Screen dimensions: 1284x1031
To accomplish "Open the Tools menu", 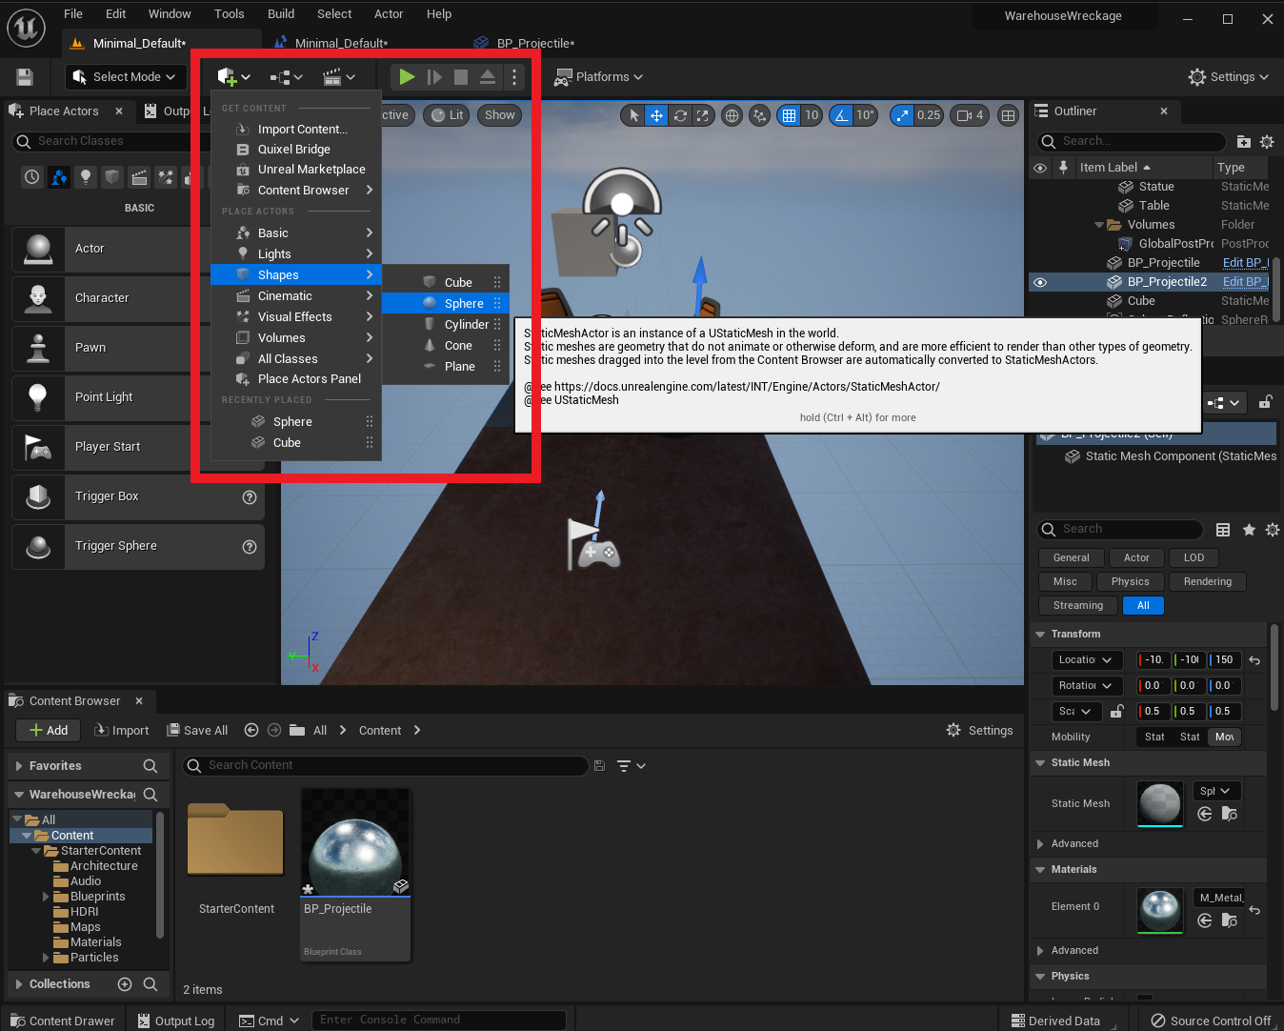I will [x=230, y=14].
